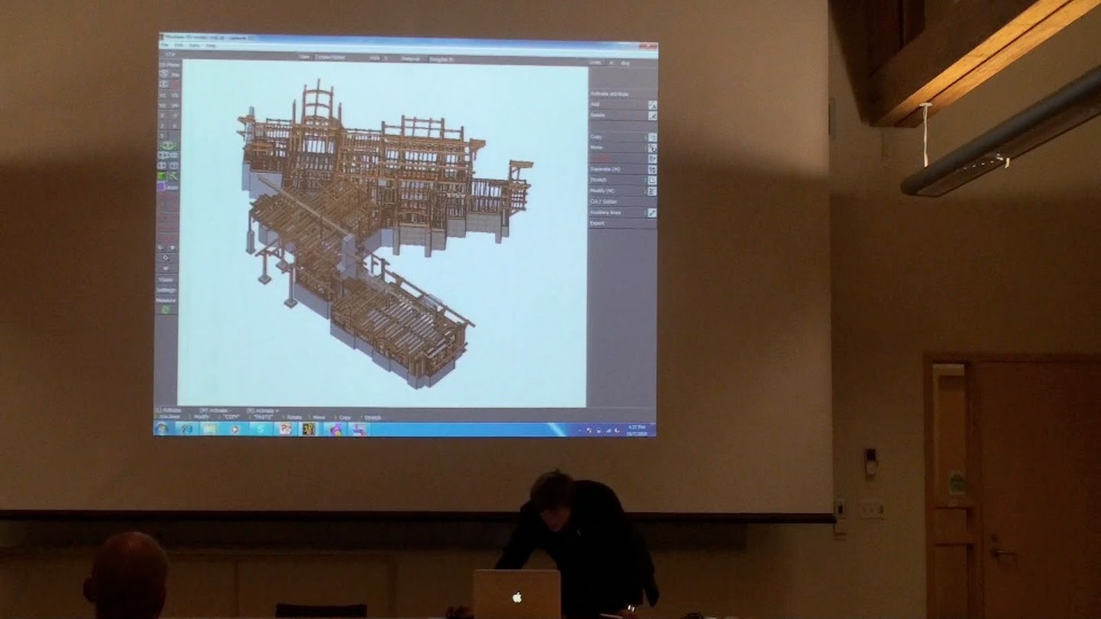Viewport: 1101px width, 619px height.
Task: Open the file explorer folder on taskbar
Action: coord(210,428)
